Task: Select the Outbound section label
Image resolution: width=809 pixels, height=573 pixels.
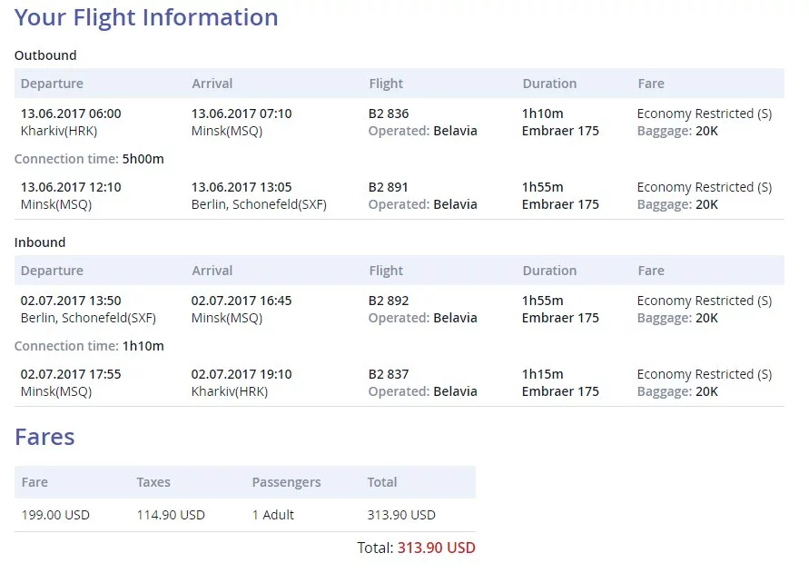Action: point(45,55)
